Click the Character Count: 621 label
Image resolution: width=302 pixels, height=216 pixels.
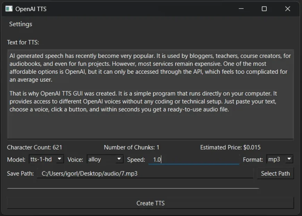point(35,147)
